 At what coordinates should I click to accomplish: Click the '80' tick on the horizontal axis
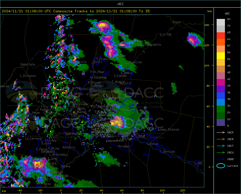142,191
